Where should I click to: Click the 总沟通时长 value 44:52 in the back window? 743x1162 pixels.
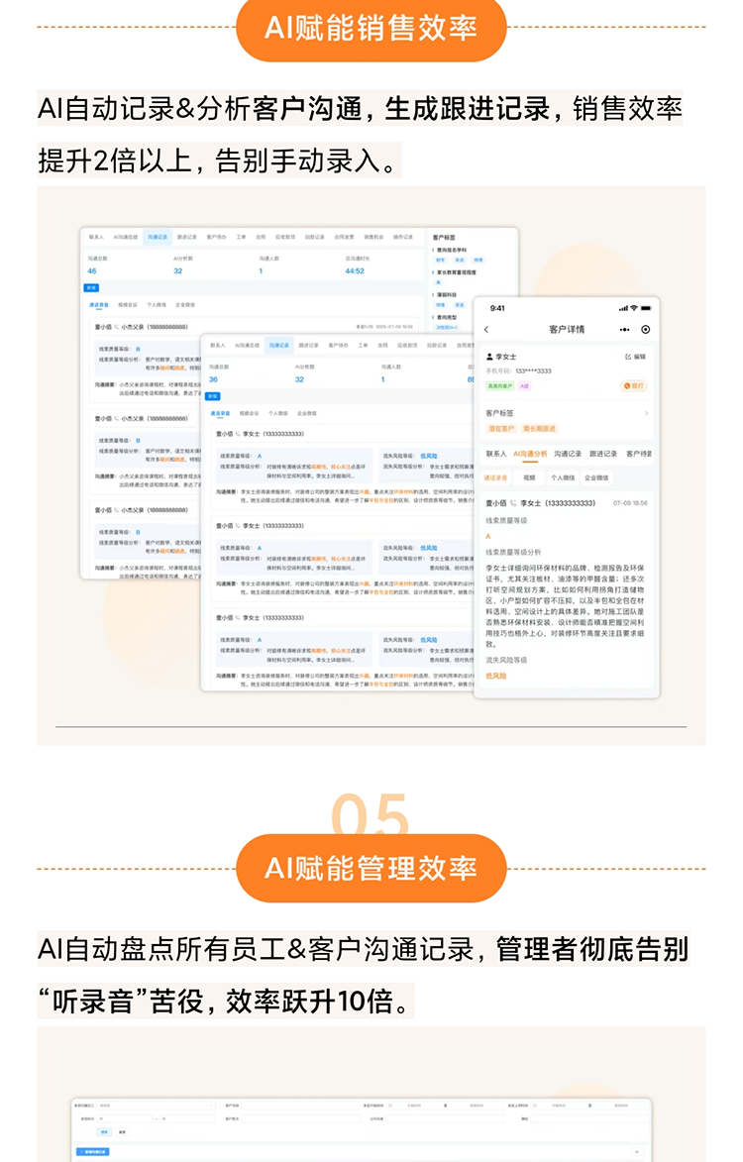point(355,271)
